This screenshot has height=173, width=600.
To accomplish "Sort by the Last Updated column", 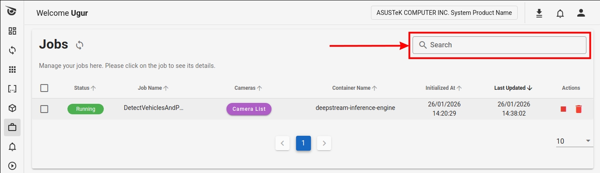I will tap(513, 88).
